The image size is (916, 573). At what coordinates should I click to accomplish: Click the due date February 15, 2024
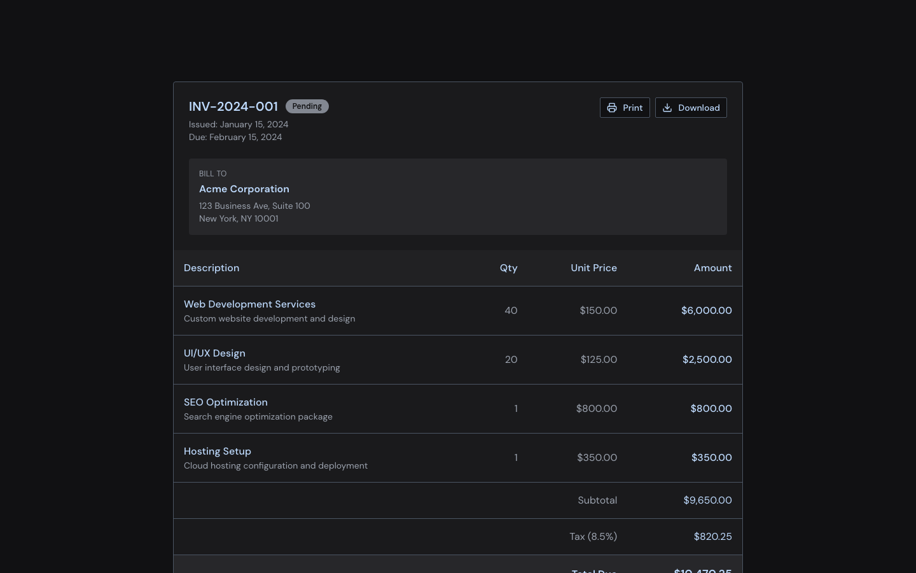point(246,137)
